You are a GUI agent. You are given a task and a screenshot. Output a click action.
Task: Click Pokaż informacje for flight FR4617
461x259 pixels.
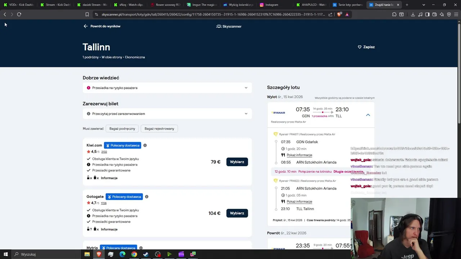pyautogui.click(x=299, y=155)
